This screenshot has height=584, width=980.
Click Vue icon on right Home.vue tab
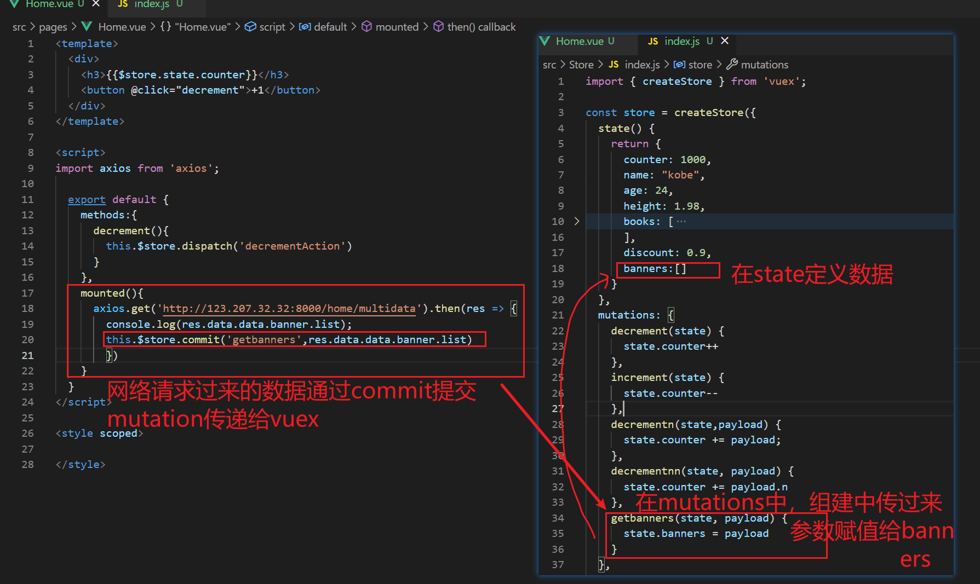pyautogui.click(x=545, y=41)
